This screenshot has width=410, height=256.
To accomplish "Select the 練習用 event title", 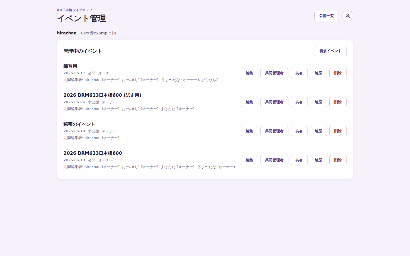I will click(x=70, y=66).
